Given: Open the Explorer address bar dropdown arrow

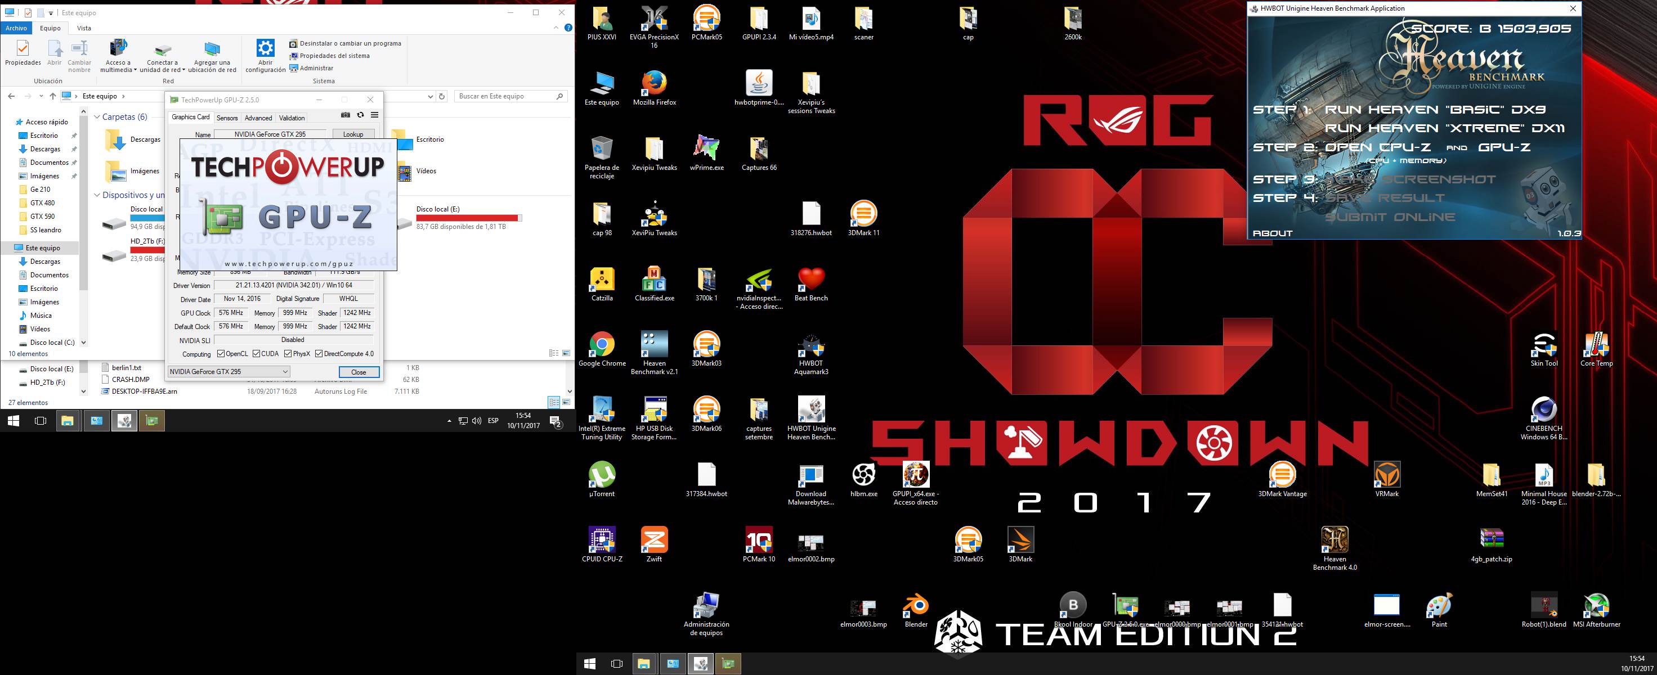Looking at the screenshot, I should pyautogui.click(x=431, y=96).
